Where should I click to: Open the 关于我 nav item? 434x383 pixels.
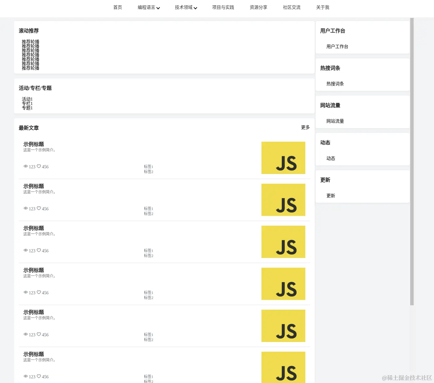(323, 8)
